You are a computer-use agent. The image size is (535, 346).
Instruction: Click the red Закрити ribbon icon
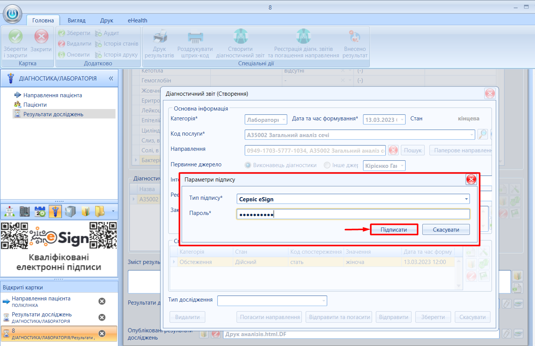point(41,37)
